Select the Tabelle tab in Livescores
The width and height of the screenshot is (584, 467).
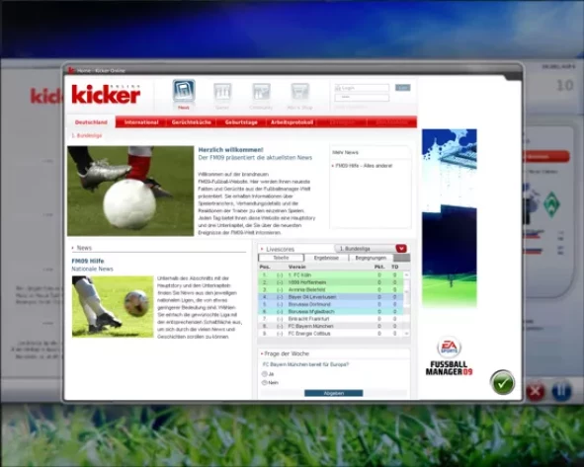[x=281, y=258]
